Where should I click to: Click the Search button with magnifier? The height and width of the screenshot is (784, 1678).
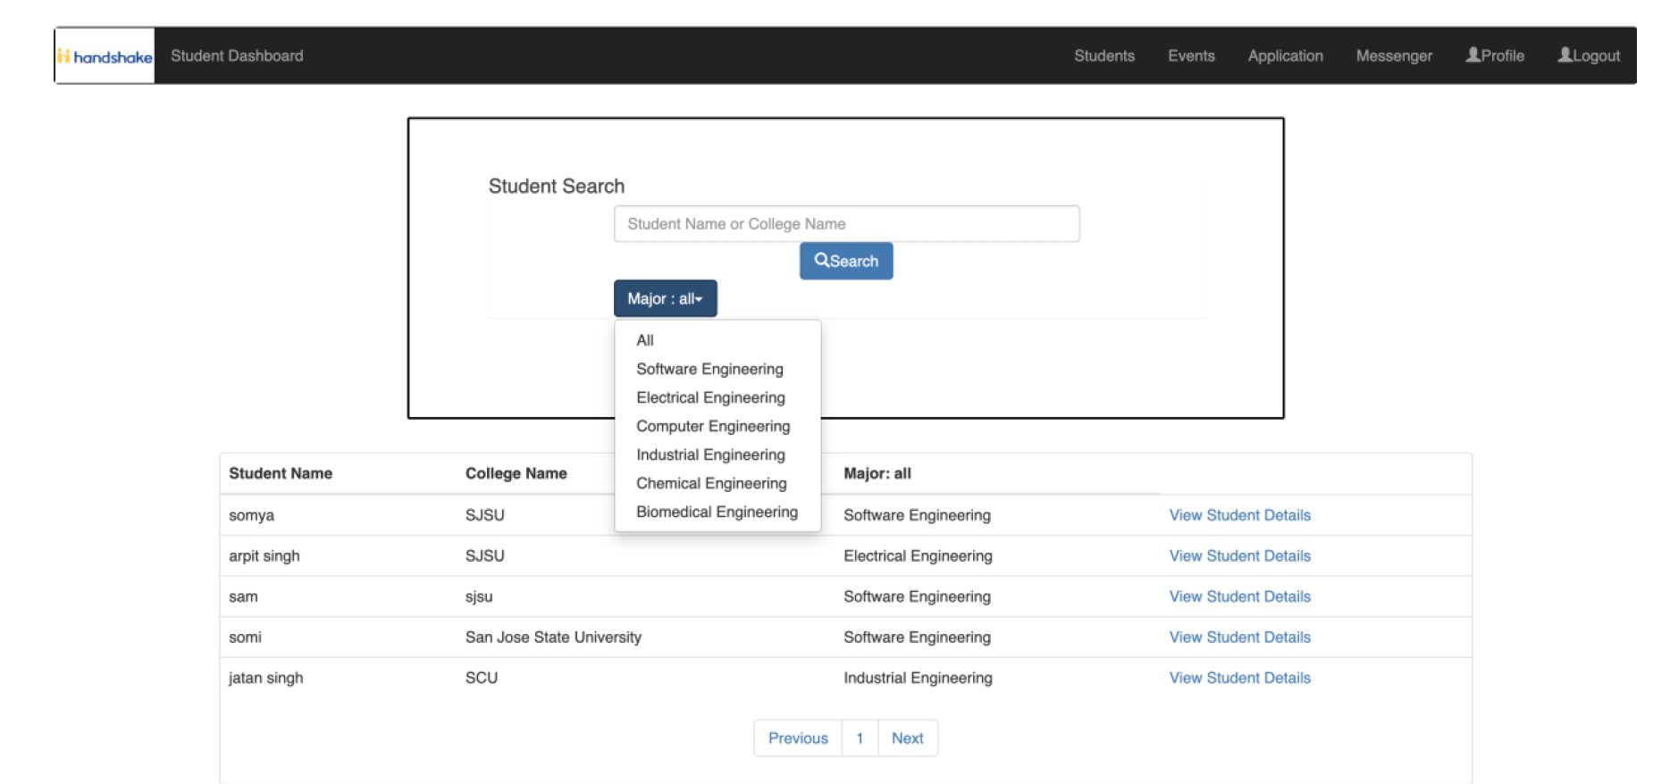click(846, 261)
